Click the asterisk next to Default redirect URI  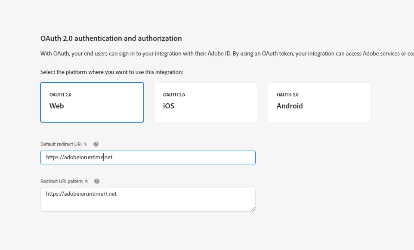pos(86,144)
